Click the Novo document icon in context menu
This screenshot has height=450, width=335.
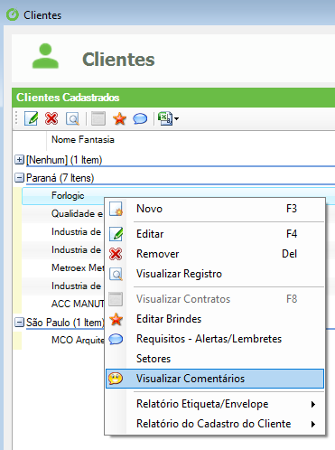tap(116, 209)
